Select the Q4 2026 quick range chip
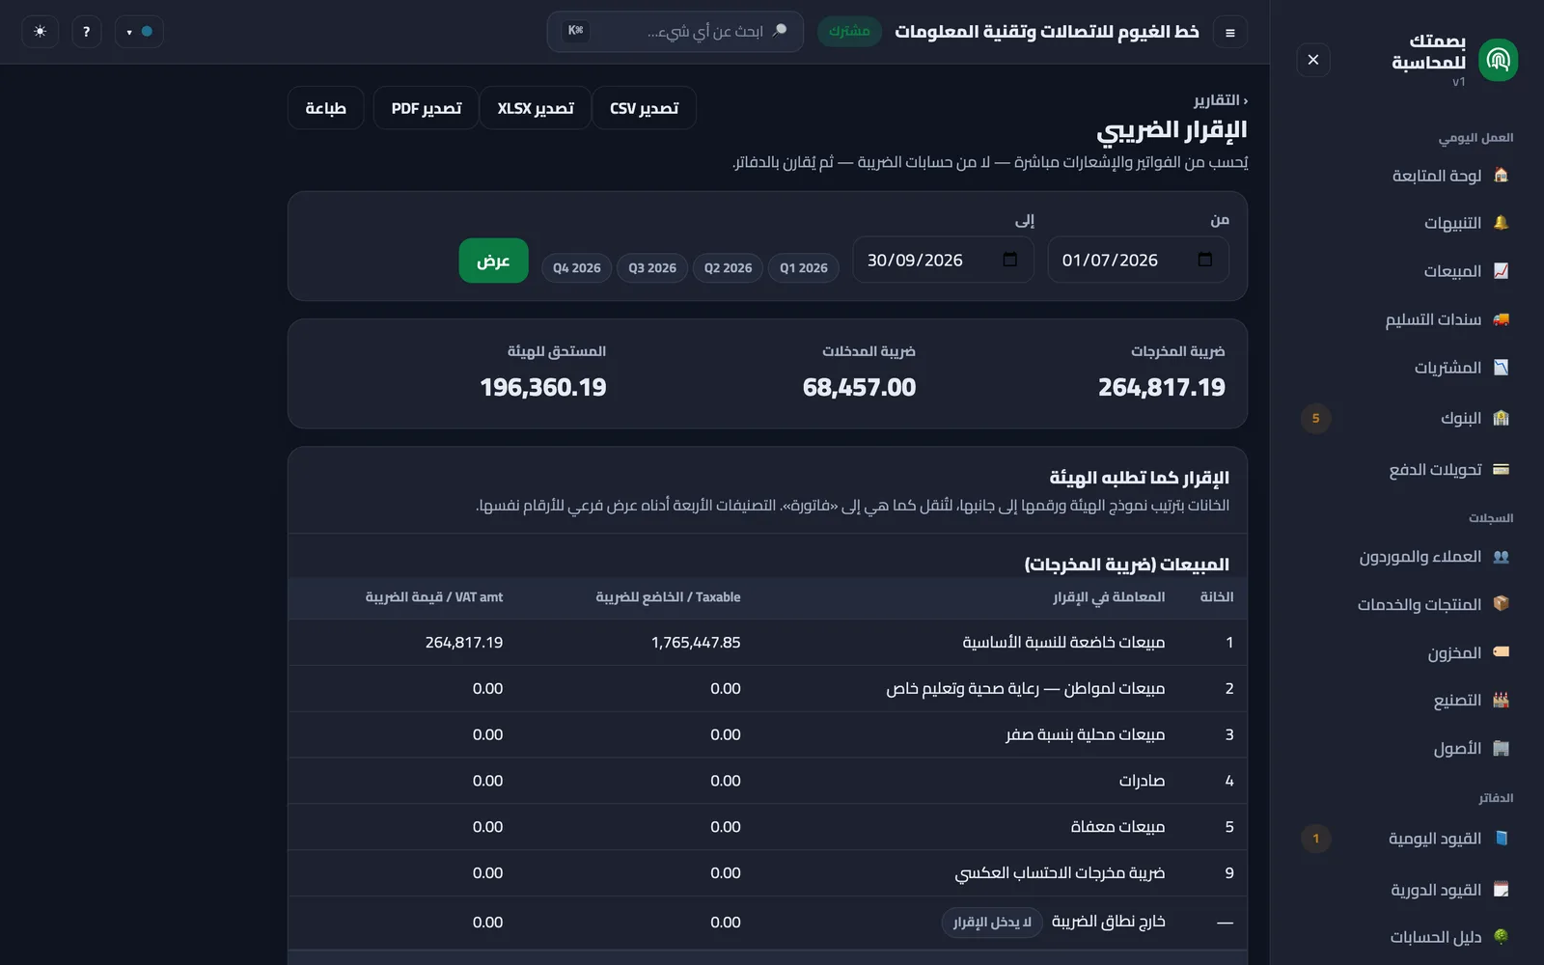The width and height of the screenshot is (1544, 965). (577, 268)
